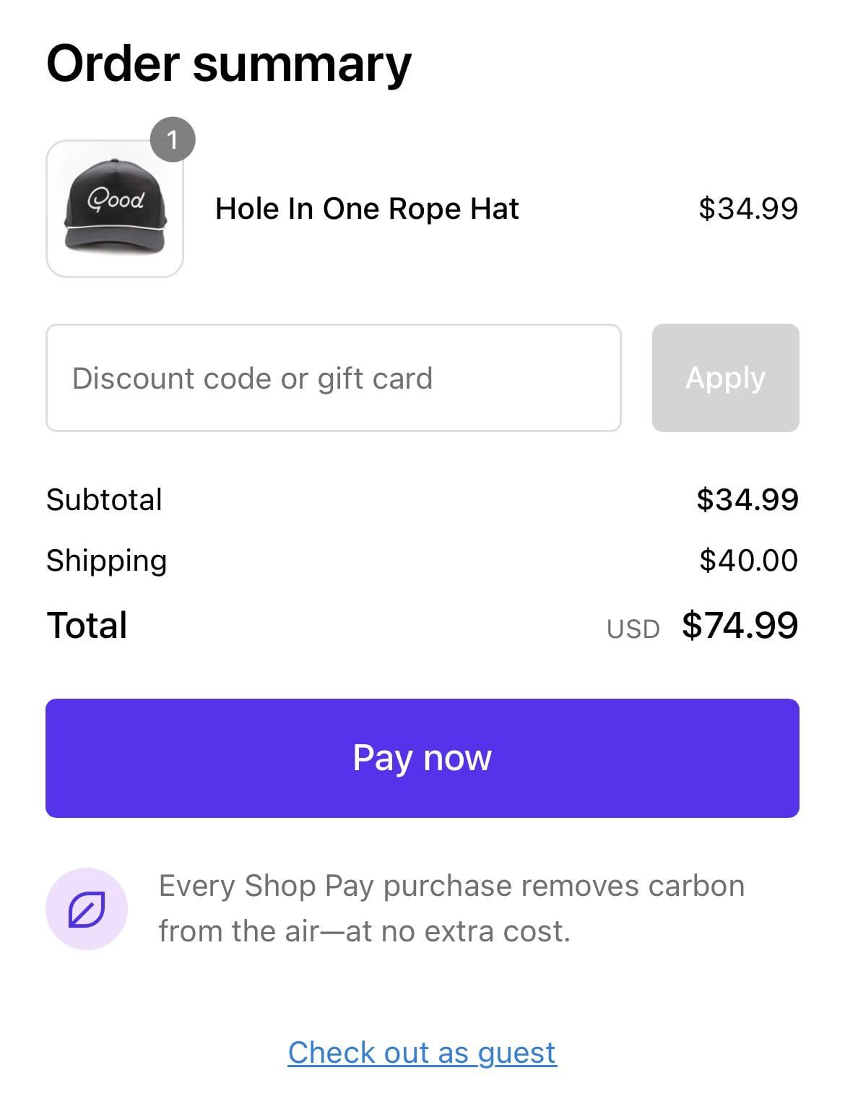Image resolution: width=845 pixels, height=1117 pixels.
Task: Click the USD currency indicator
Action: (633, 629)
